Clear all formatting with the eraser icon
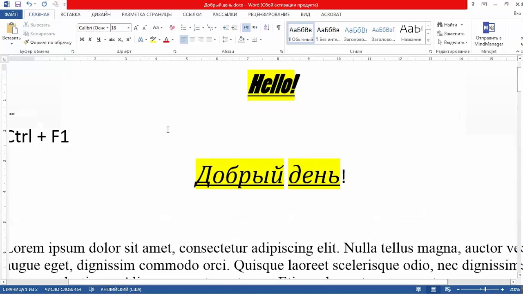The width and height of the screenshot is (523, 294). click(172, 28)
